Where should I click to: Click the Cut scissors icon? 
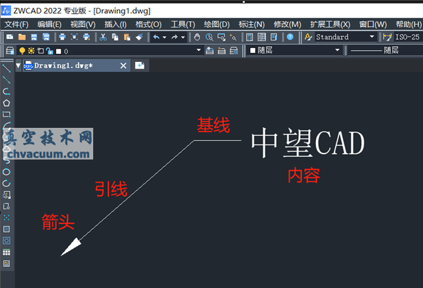pos(104,37)
